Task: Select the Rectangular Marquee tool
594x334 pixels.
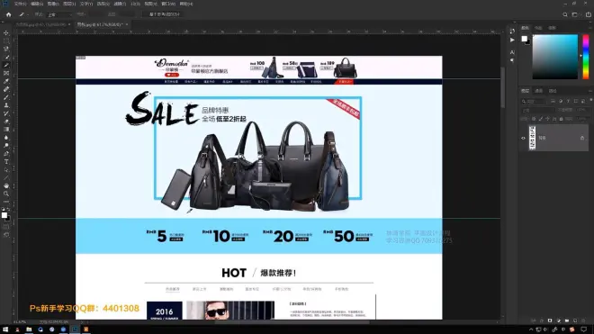Action: point(6,41)
